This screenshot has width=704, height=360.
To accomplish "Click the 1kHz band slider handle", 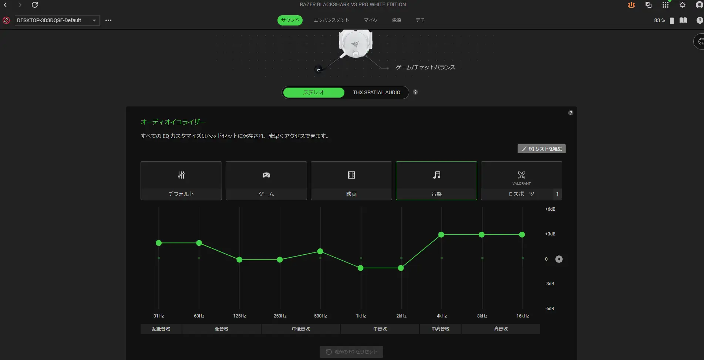I will 361,268.
